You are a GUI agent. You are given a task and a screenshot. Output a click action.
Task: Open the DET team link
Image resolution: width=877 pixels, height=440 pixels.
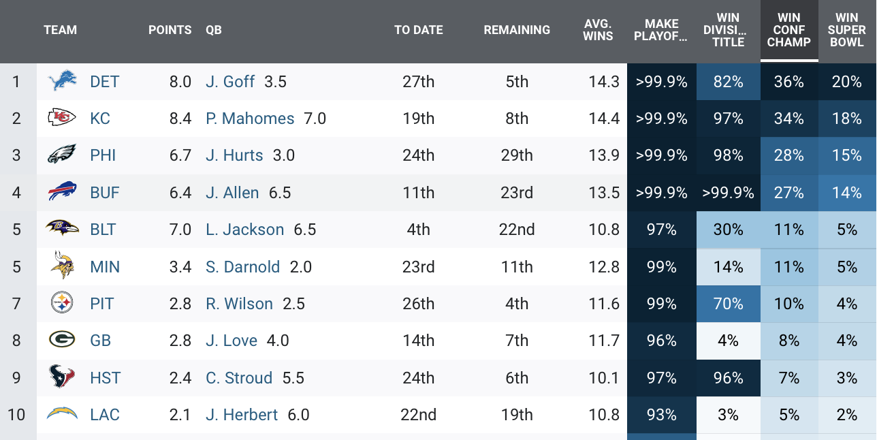[104, 82]
